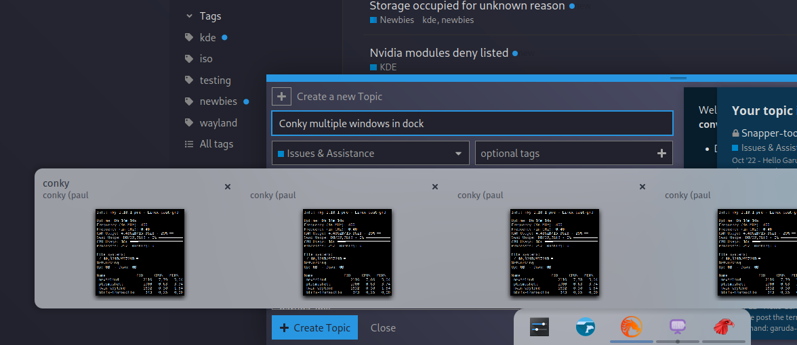Open composer actions plus icon menu

click(282, 96)
